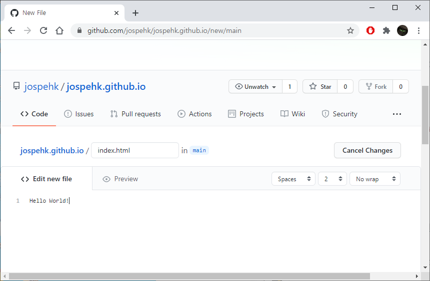
Task: Open the Security tab
Action: tap(339, 114)
